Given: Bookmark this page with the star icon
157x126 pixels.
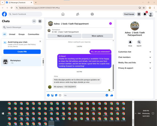Looking at the screenshot, I should click(144, 8).
